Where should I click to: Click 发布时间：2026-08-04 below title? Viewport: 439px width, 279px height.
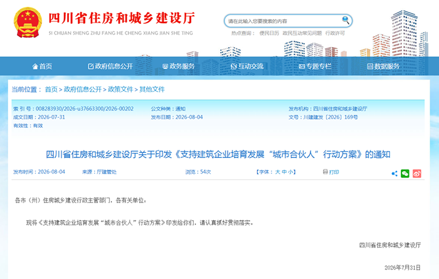point(39,172)
